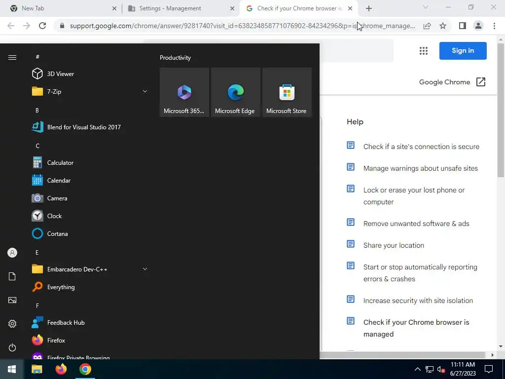Viewport: 505px width, 379px height.
Task: Click the page's horizontal scrollbar
Action: point(402,355)
